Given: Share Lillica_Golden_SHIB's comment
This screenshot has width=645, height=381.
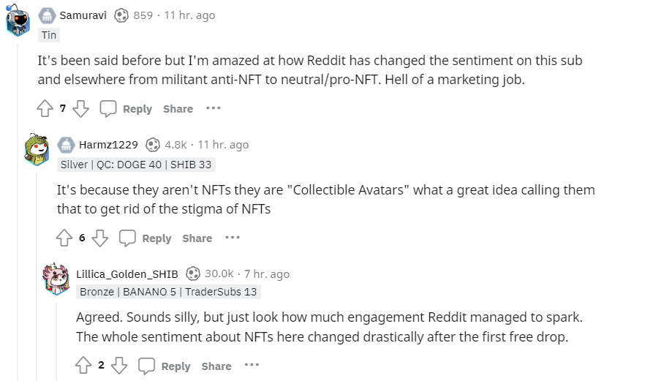Looking at the screenshot, I should click(x=216, y=366).
